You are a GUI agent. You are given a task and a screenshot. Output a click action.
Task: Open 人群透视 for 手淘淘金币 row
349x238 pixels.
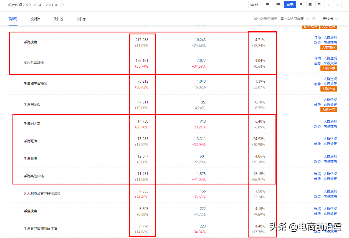330,100
